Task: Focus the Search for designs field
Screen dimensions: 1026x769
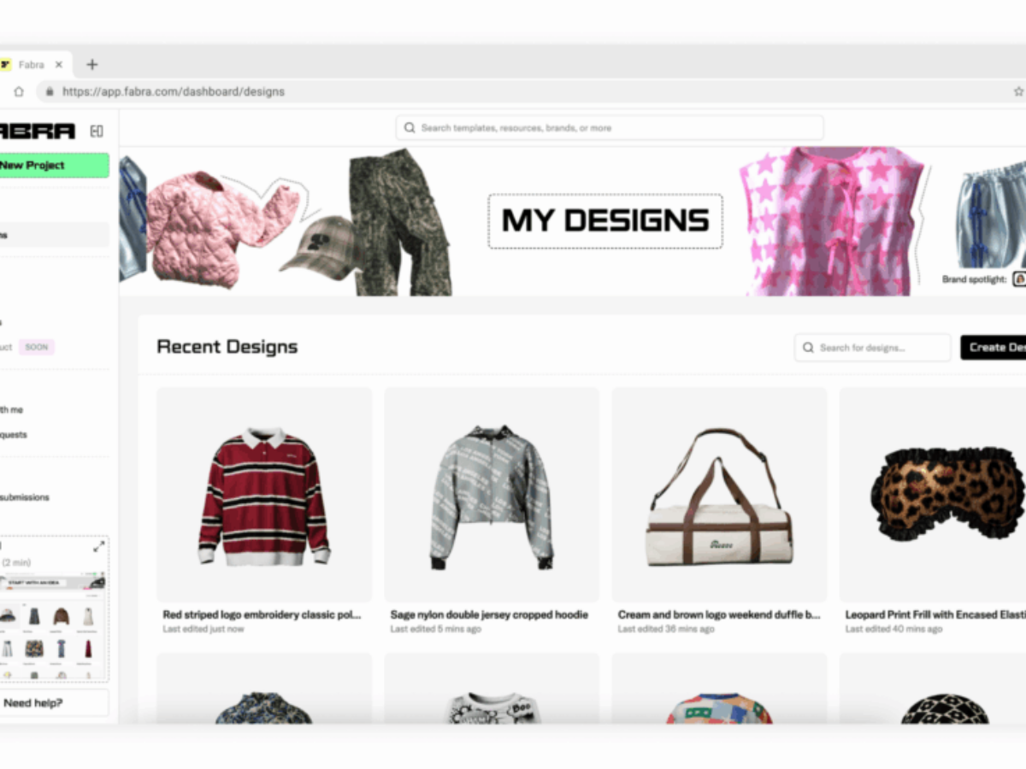Action: 872,348
